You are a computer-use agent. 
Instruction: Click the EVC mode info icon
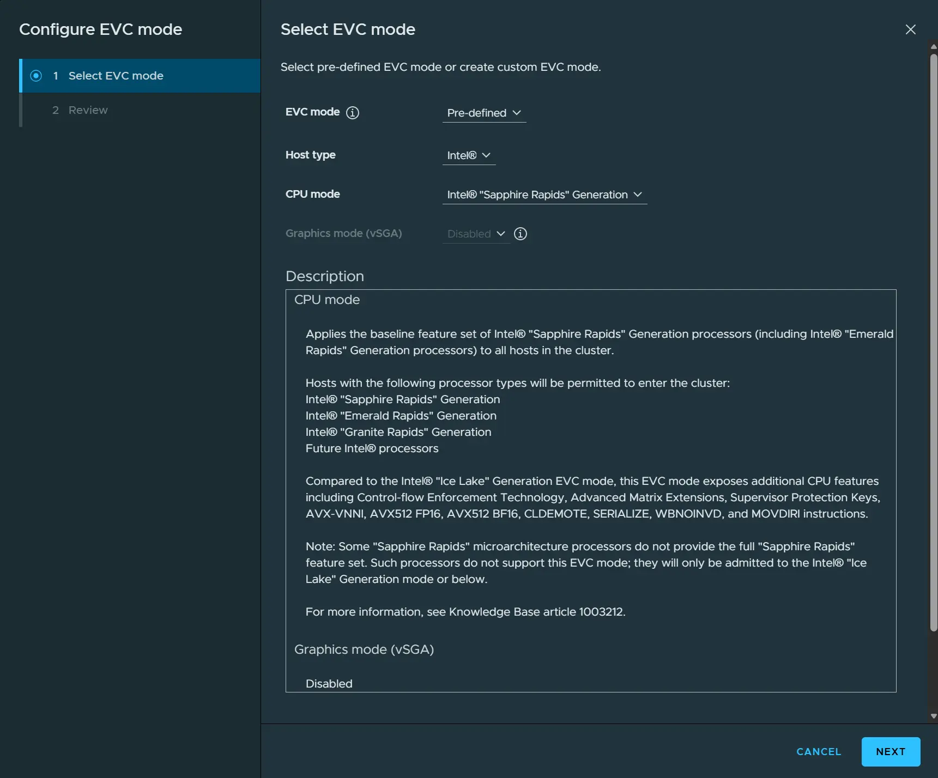[353, 113]
